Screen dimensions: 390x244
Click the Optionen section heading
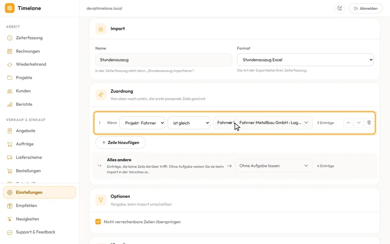[120, 196]
